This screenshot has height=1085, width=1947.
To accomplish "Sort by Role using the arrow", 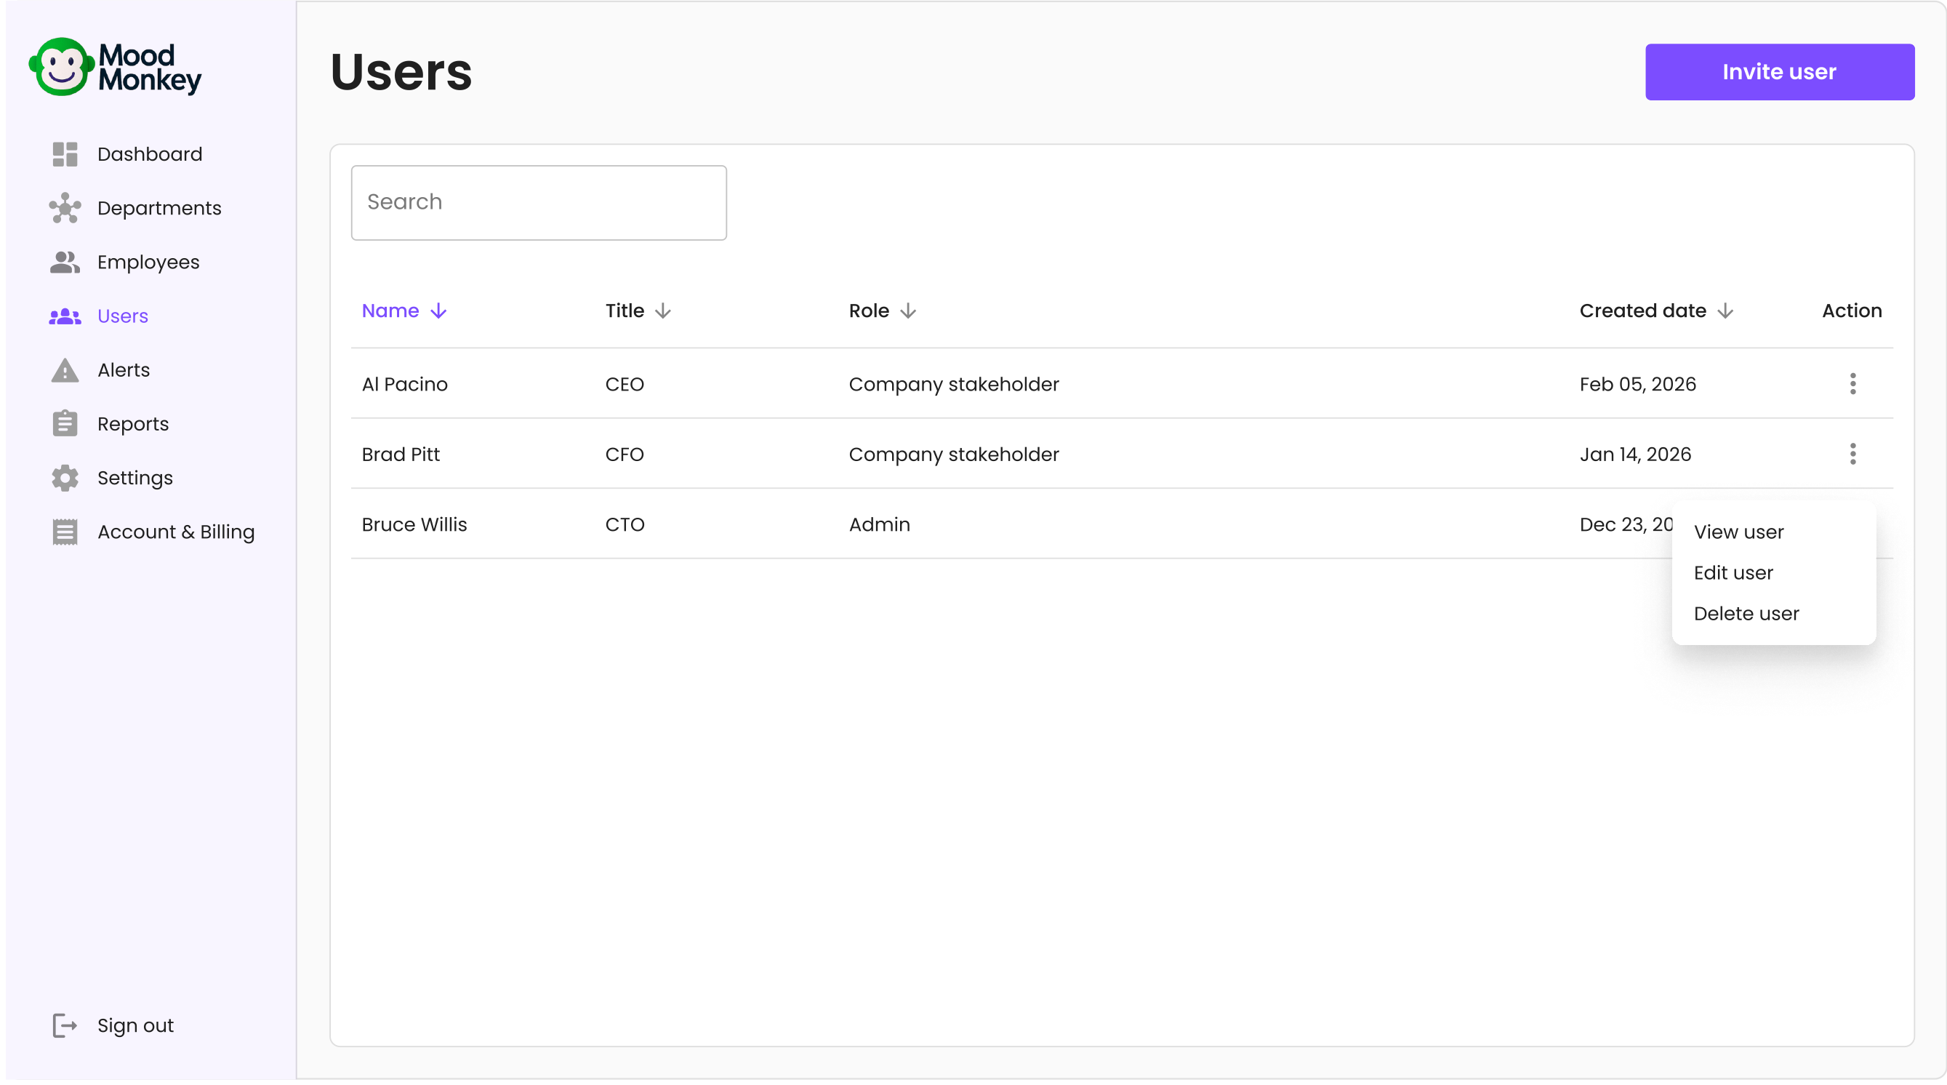I will coord(909,311).
